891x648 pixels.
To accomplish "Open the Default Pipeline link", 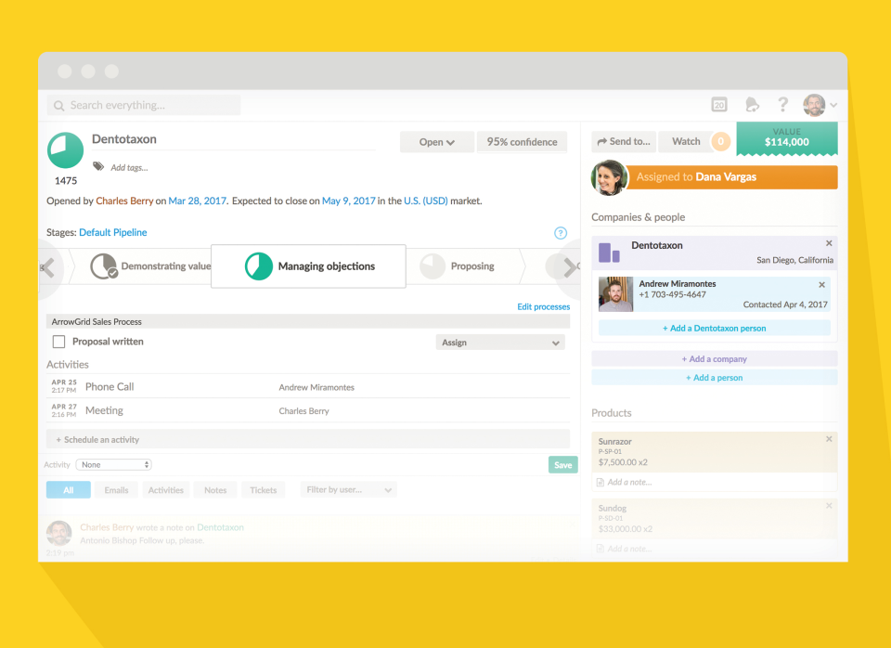I will [113, 232].
